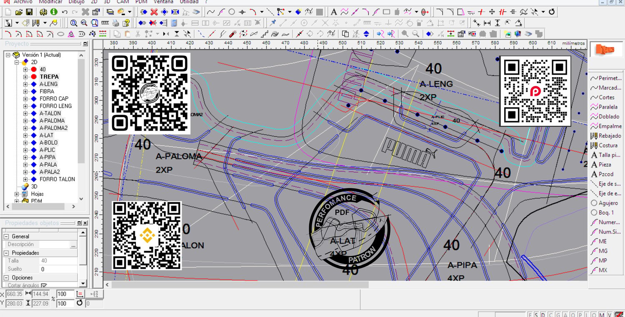Click the New file icon
Image resolution: width=625 pixels, height=317 pixels.
point(9,12)
